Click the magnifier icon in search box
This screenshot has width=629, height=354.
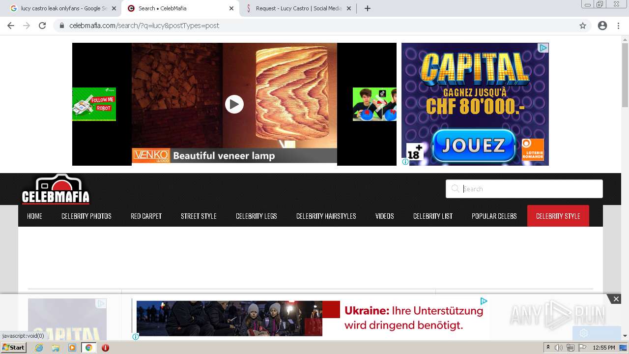click(x=455, y=189)
